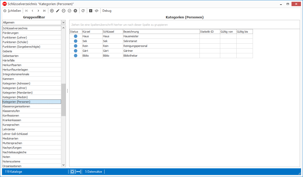Screen dimensions: 303x177
Task: Open Kategorien (Lehrer) catalog
Action: click(32, 88)
